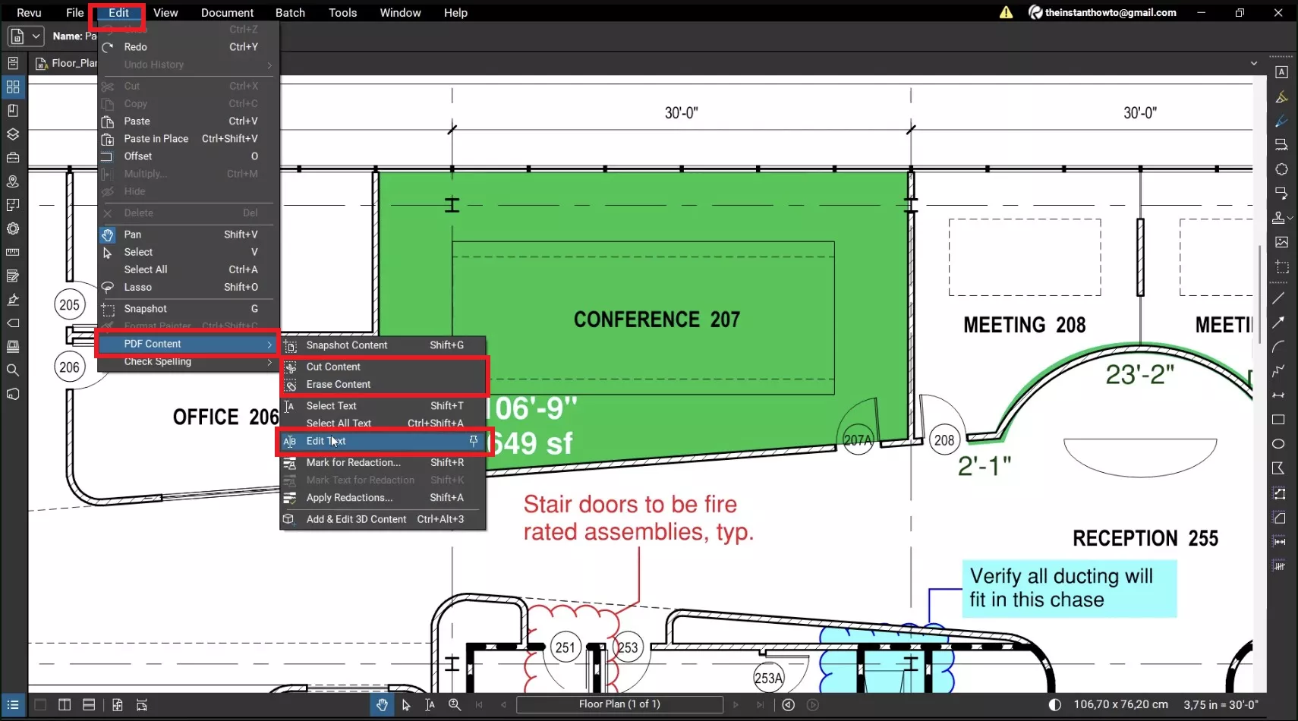This screenshot has width=1298, height=721.
Task: Open the Bookmarks panel icon
Action: click(13, 111)
